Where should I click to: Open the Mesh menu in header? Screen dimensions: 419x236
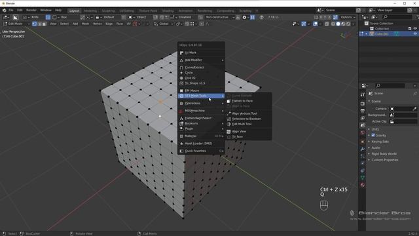pos(85,24)
